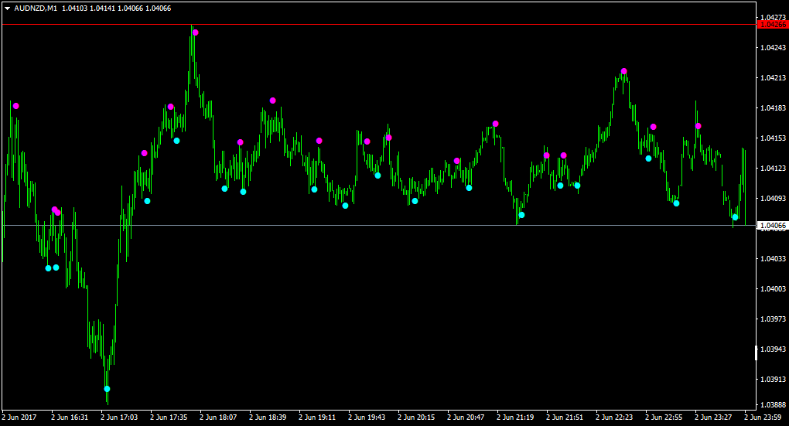Click the time label 2 Jun 19:11
This screenshot has height=426, width=789.
point(317,417)
